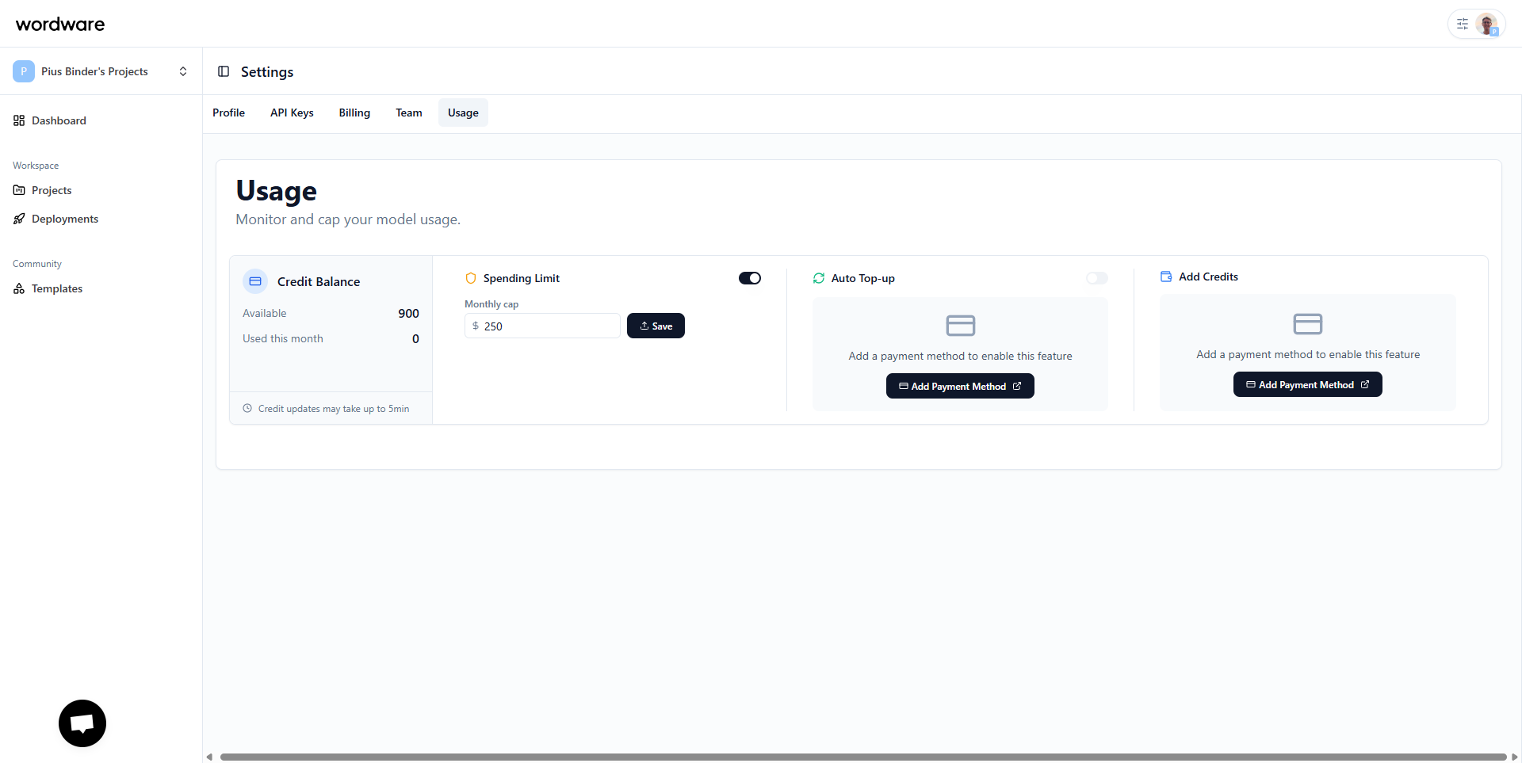Screen dimensions: 1522x763
Task: Click the horizontal scrollbar at the bottom
Action: coord(863,757)
